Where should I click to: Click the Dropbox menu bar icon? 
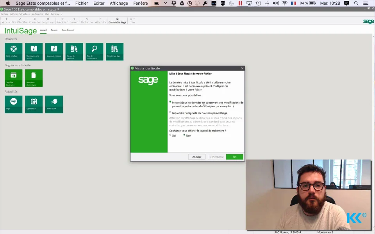[x=174, y=4]
